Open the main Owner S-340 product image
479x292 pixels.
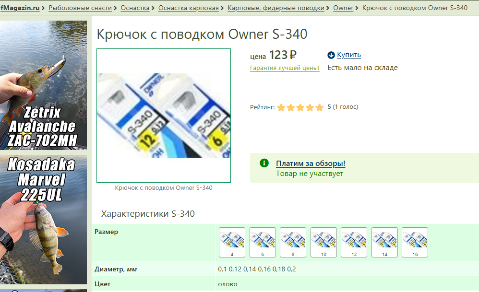click(164, 116)
